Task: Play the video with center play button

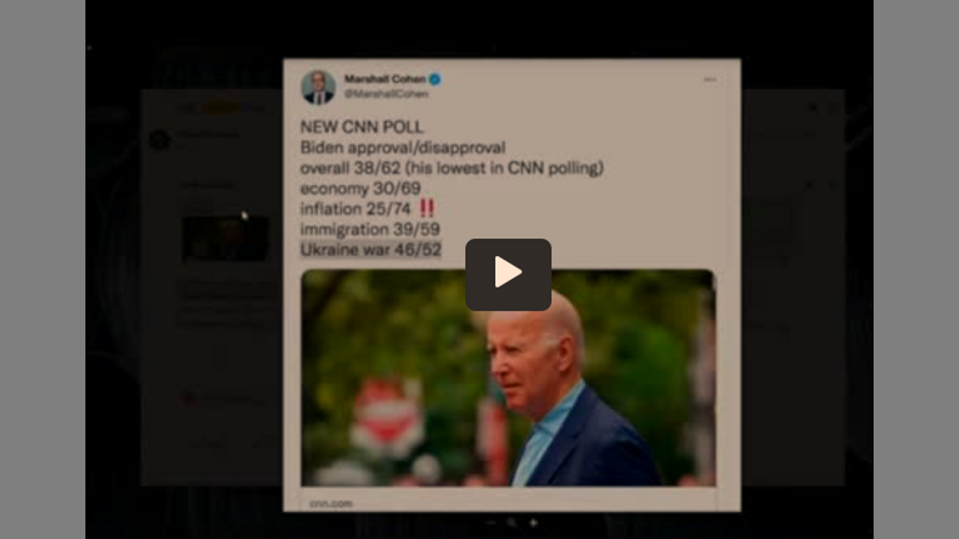Action: [x=508, y=274]
